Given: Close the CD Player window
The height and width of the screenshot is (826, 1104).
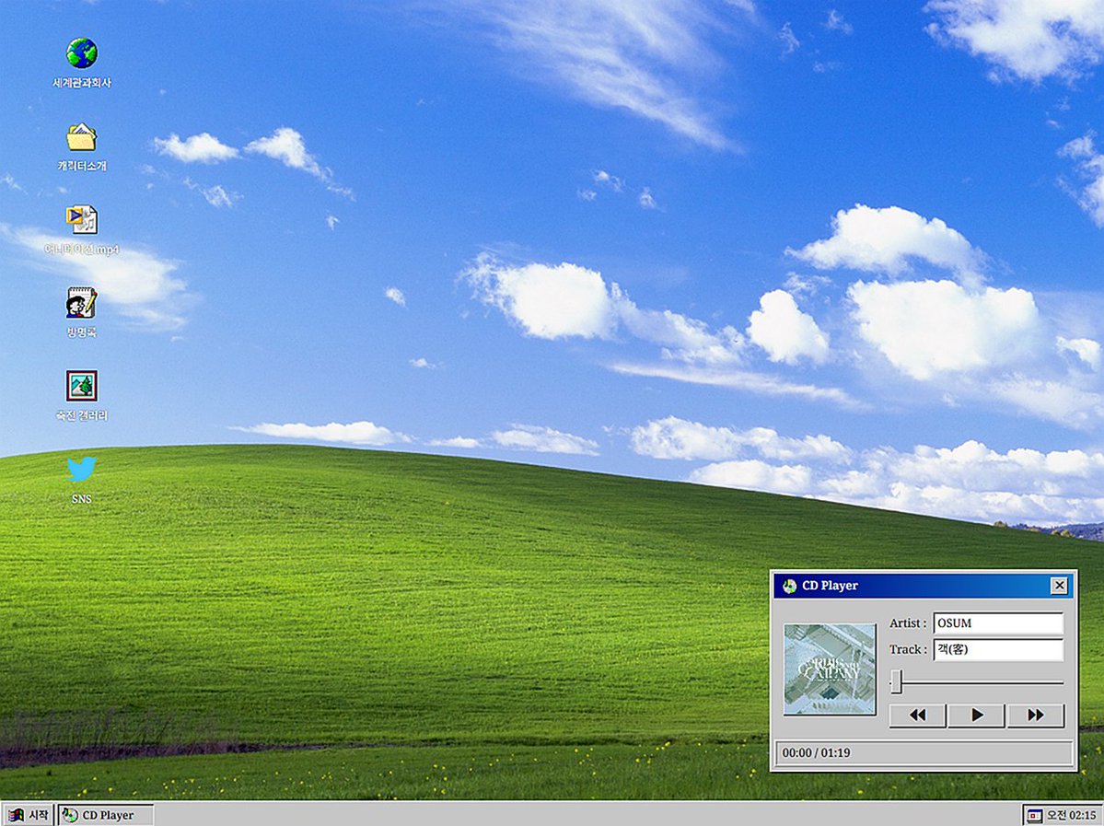Looking at the screenshot, I should [1059, 586].
